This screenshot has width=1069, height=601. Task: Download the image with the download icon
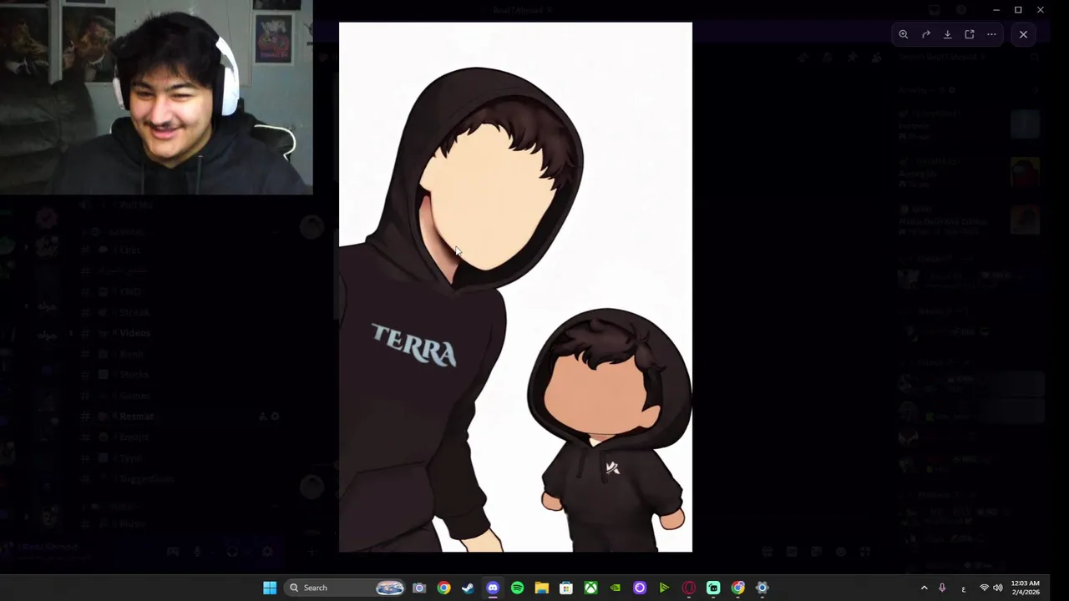point(947,34)
